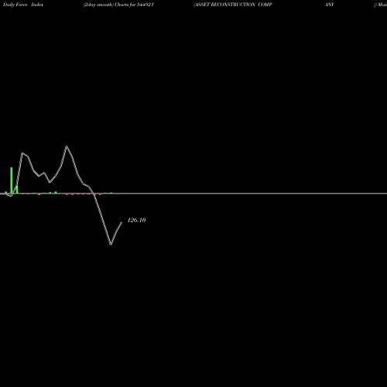
Task: Click the tall green volume bar
Action: pos(12,180)
